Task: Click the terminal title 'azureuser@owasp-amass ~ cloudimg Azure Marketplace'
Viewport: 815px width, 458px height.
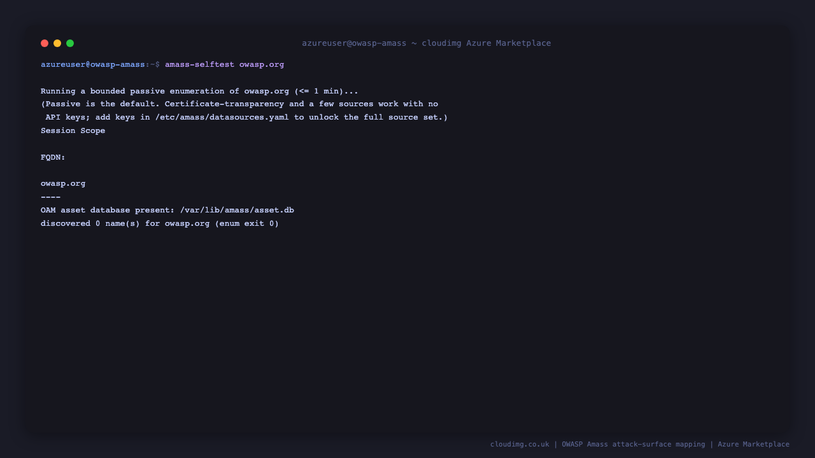Action: coord(427,43)
